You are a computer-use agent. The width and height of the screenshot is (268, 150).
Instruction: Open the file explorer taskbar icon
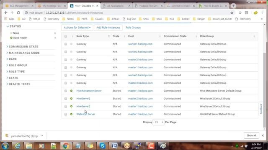(x=29, y=146)
